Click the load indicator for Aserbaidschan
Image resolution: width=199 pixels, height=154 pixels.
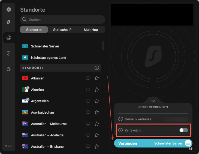[x=88, y=112]
